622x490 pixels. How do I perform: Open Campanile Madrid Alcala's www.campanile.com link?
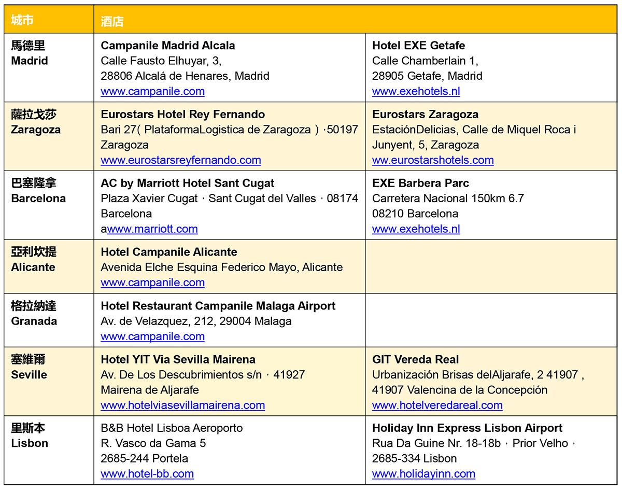click(x=152, y=91)
